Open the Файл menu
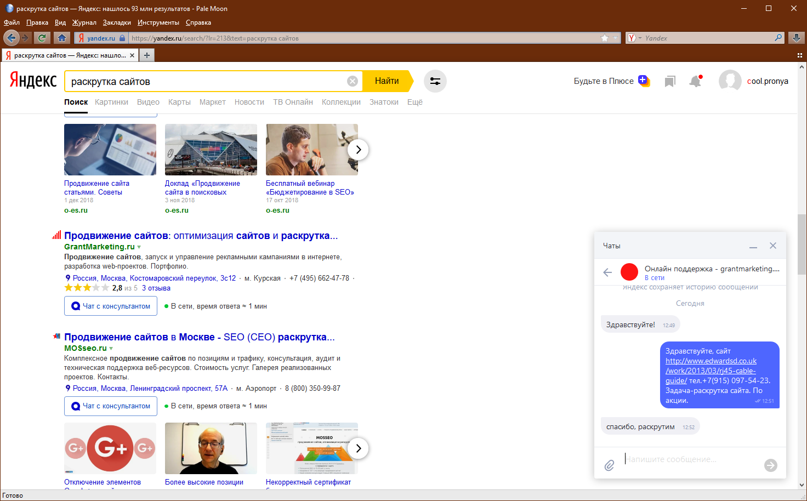The image size is (807, 501). 12,22
